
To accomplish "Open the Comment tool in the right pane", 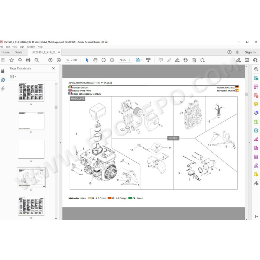I will (x=256, y=104).
